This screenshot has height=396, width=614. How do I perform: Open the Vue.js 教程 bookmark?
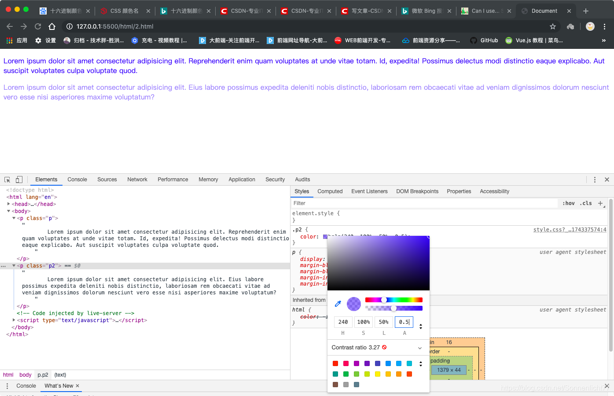point(534,40)
